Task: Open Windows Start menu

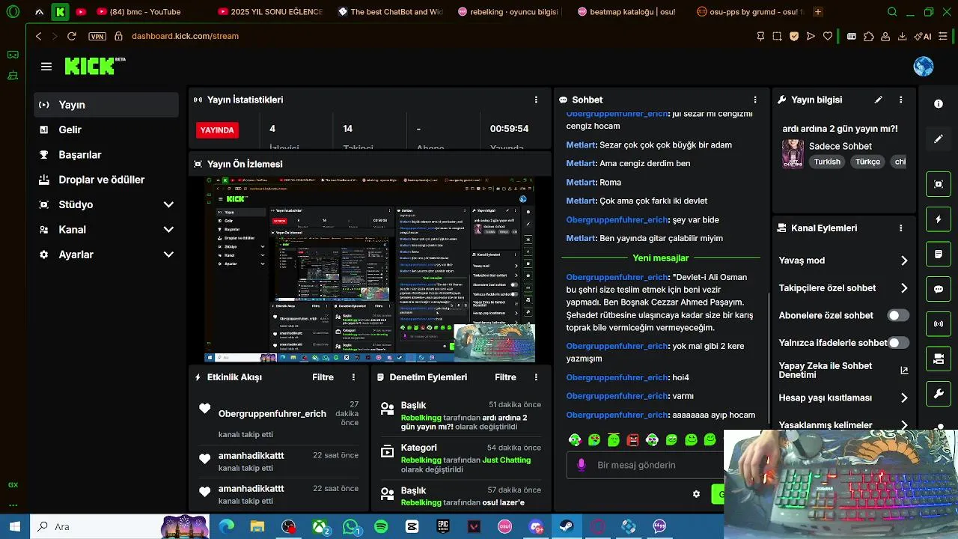Action: [14, 527]
